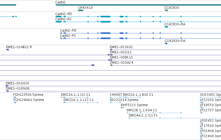
Task: Select the large CadN2-RD exon block
Action: point(105,17)
